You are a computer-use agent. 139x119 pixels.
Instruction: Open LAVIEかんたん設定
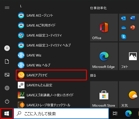click(x=51, y=85)
